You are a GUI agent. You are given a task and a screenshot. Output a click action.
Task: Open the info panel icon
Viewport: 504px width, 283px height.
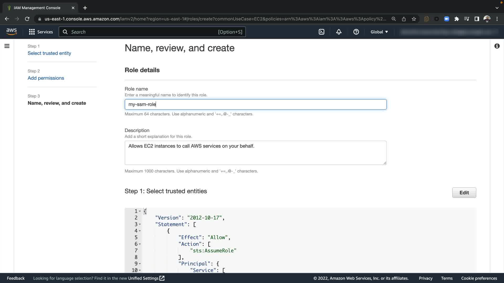(497, 46)
